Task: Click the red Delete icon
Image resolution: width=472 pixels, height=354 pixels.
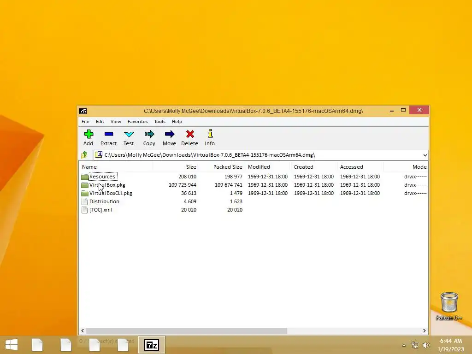Action: pyautogui.click(x=190, y=134)
